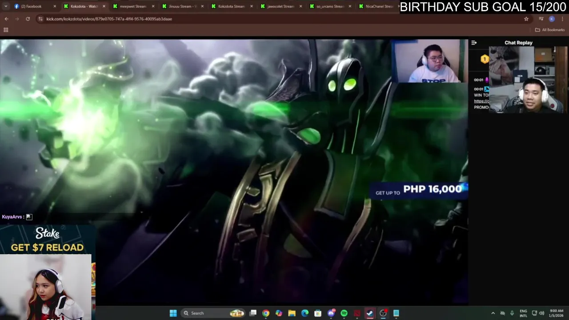The width and height of the screenshot is (569, 320).
Task: Open the apps grid in bookmarks bar
Action: (6, 30)
